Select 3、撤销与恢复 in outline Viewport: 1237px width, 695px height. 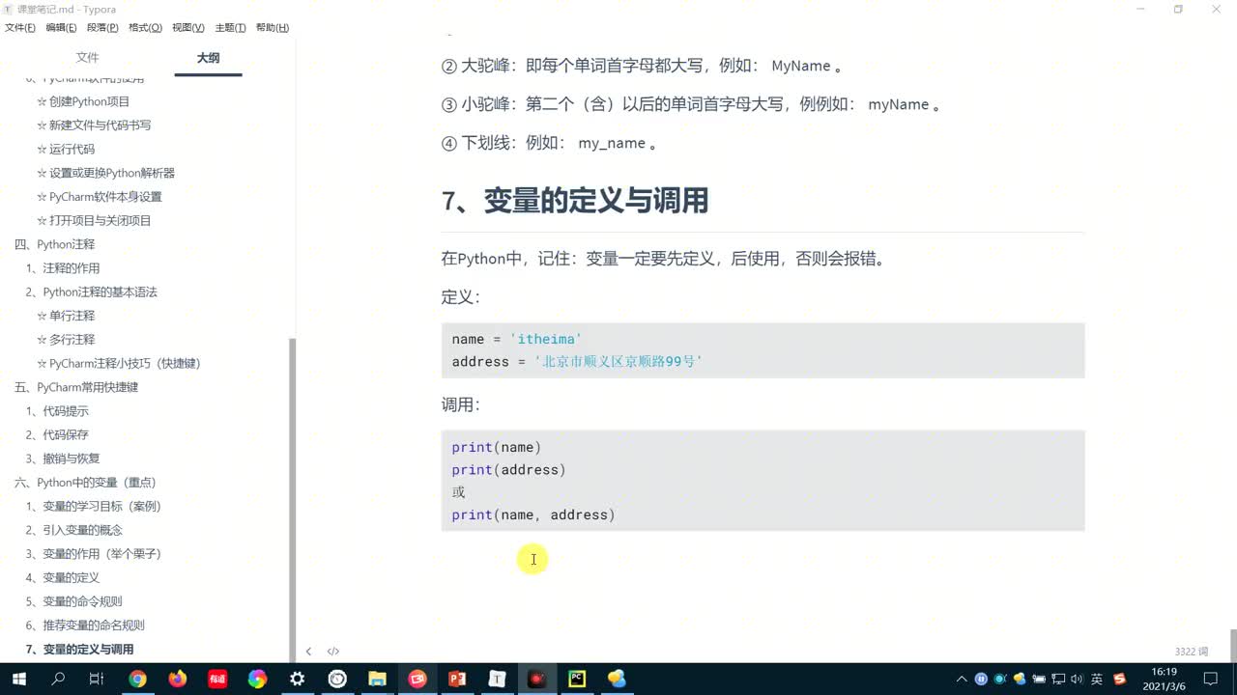click(62, 459)
